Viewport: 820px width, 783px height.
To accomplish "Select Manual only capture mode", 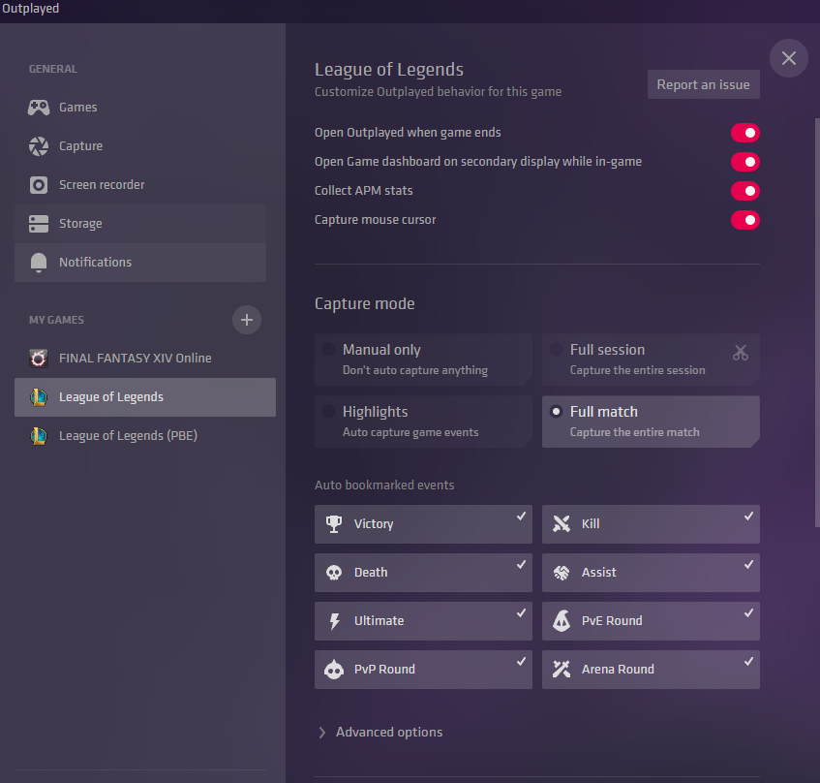I will coord(423,360).
